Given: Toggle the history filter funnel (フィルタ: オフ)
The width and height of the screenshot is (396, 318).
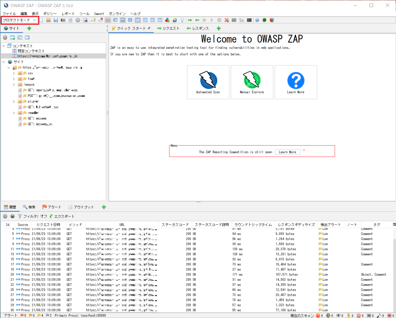Looking at the screenshot, I should 33,216.
